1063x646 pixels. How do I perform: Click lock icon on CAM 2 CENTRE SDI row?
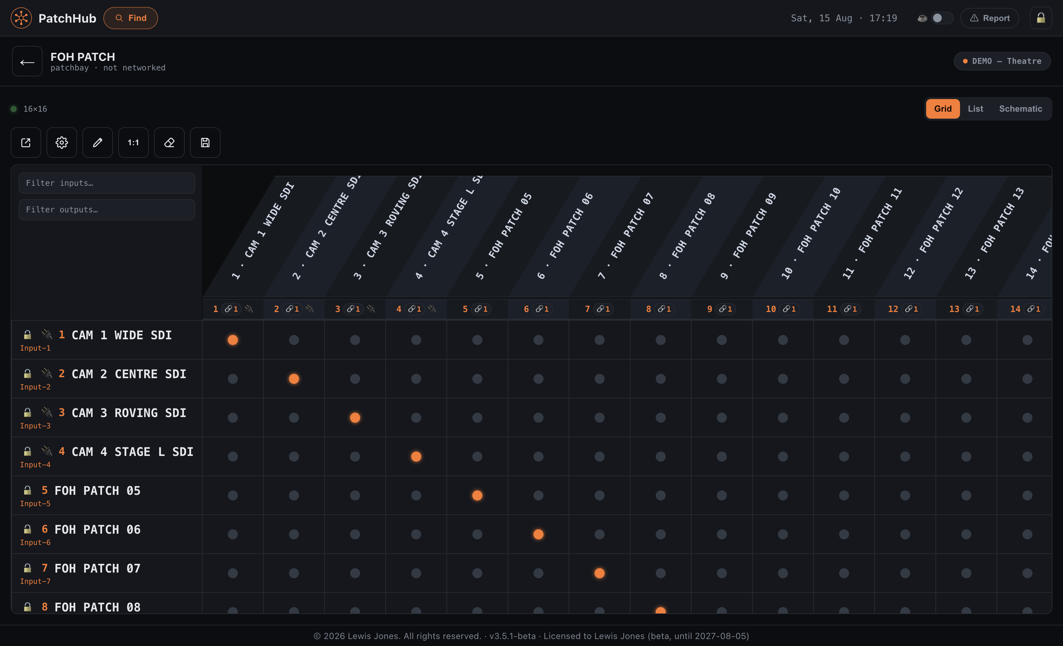pos(27,374)
